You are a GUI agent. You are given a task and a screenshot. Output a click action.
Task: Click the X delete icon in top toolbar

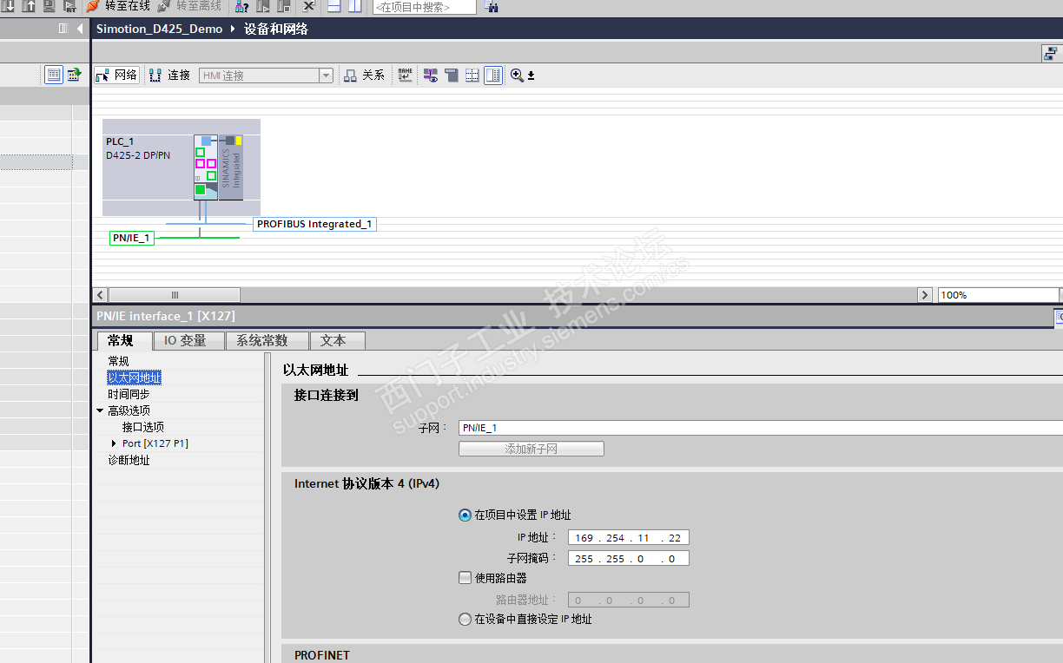(307, 6)
